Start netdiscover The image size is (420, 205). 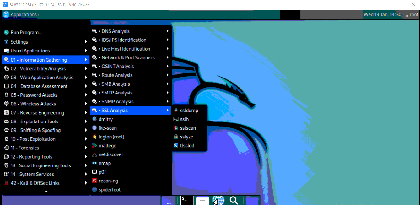[131, 154]
